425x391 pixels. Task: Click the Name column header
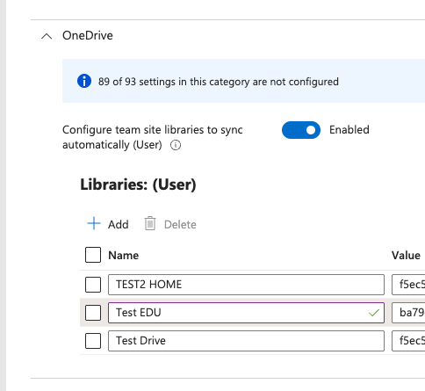[124, 256]
